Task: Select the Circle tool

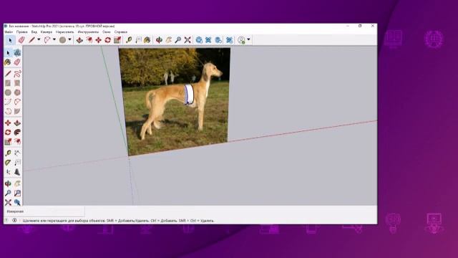Action: (8, 92)
